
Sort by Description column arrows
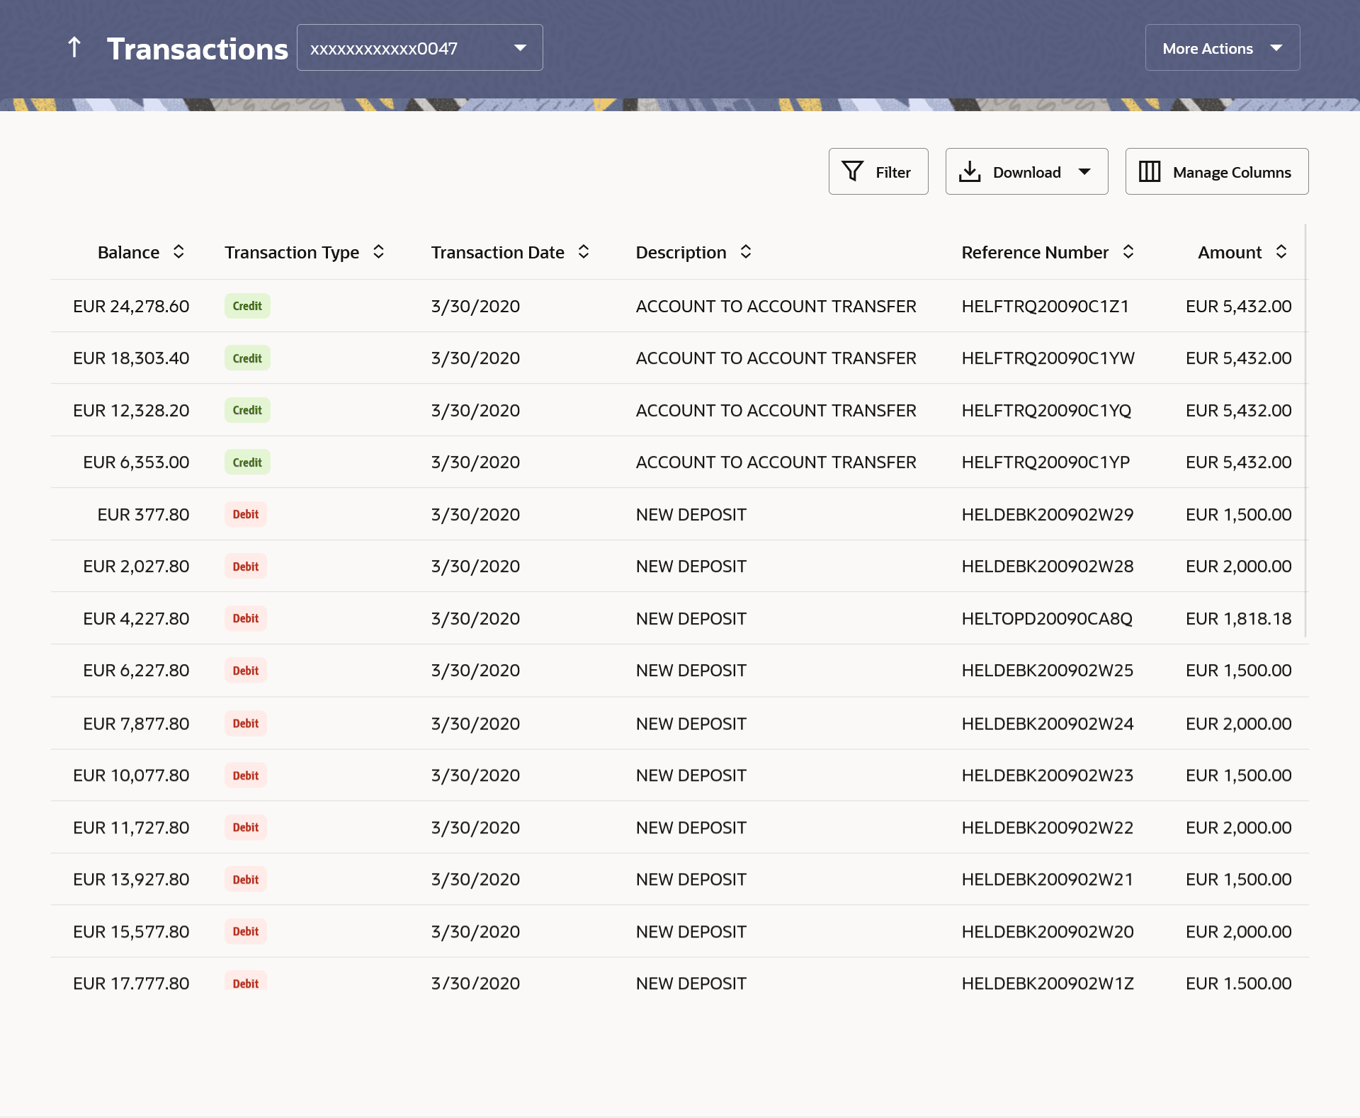click(x=746, y=252)
